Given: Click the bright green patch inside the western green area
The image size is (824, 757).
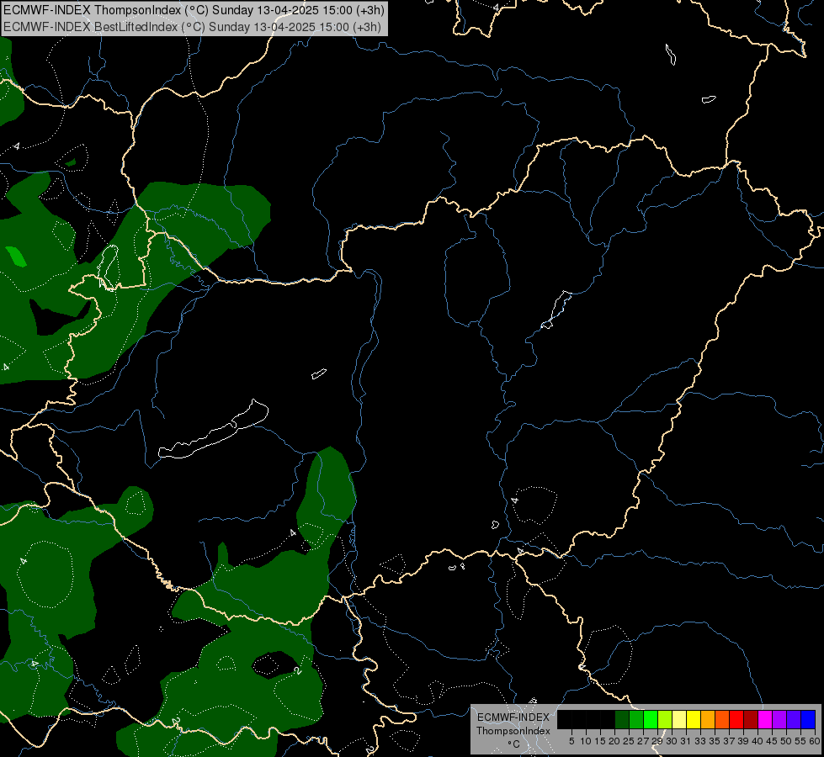Looking at the screenshot, I should coord(16,257).
